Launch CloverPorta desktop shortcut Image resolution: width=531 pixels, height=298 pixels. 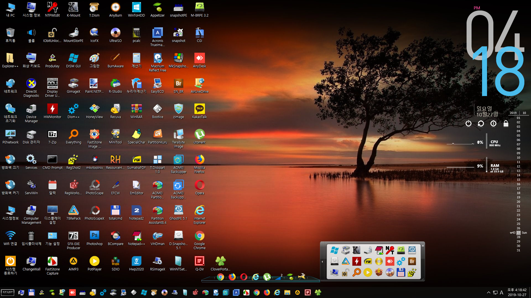tap(220, 264)
